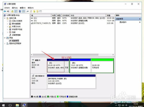Open the File (文件) menu
Viewport: 144px width, 107px height.
click(7, 8)
